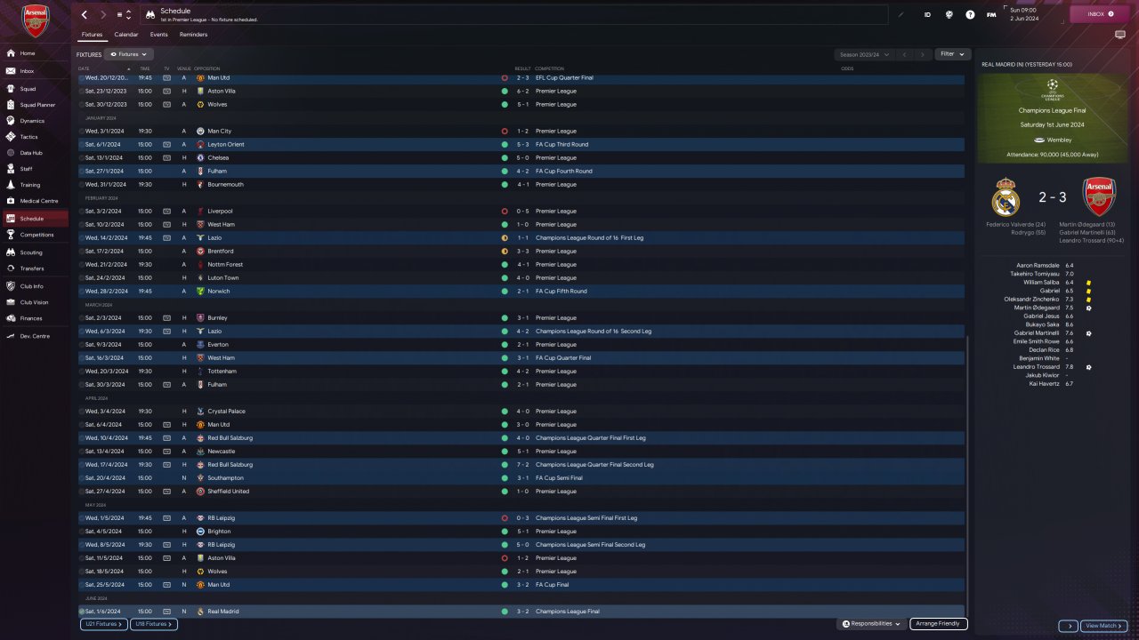Switch to the Fixtures tab
The height and width of the screenshot is (640, 1139).
(x=92, y=35)
